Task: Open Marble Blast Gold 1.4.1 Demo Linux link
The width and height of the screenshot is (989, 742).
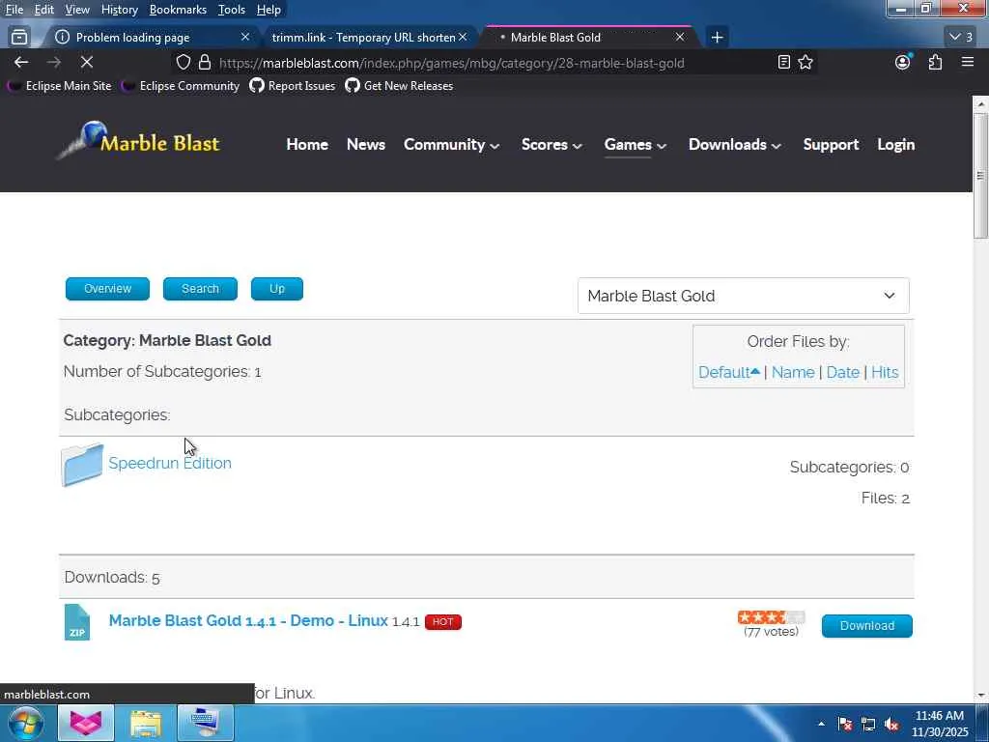Action: (248, 620)
